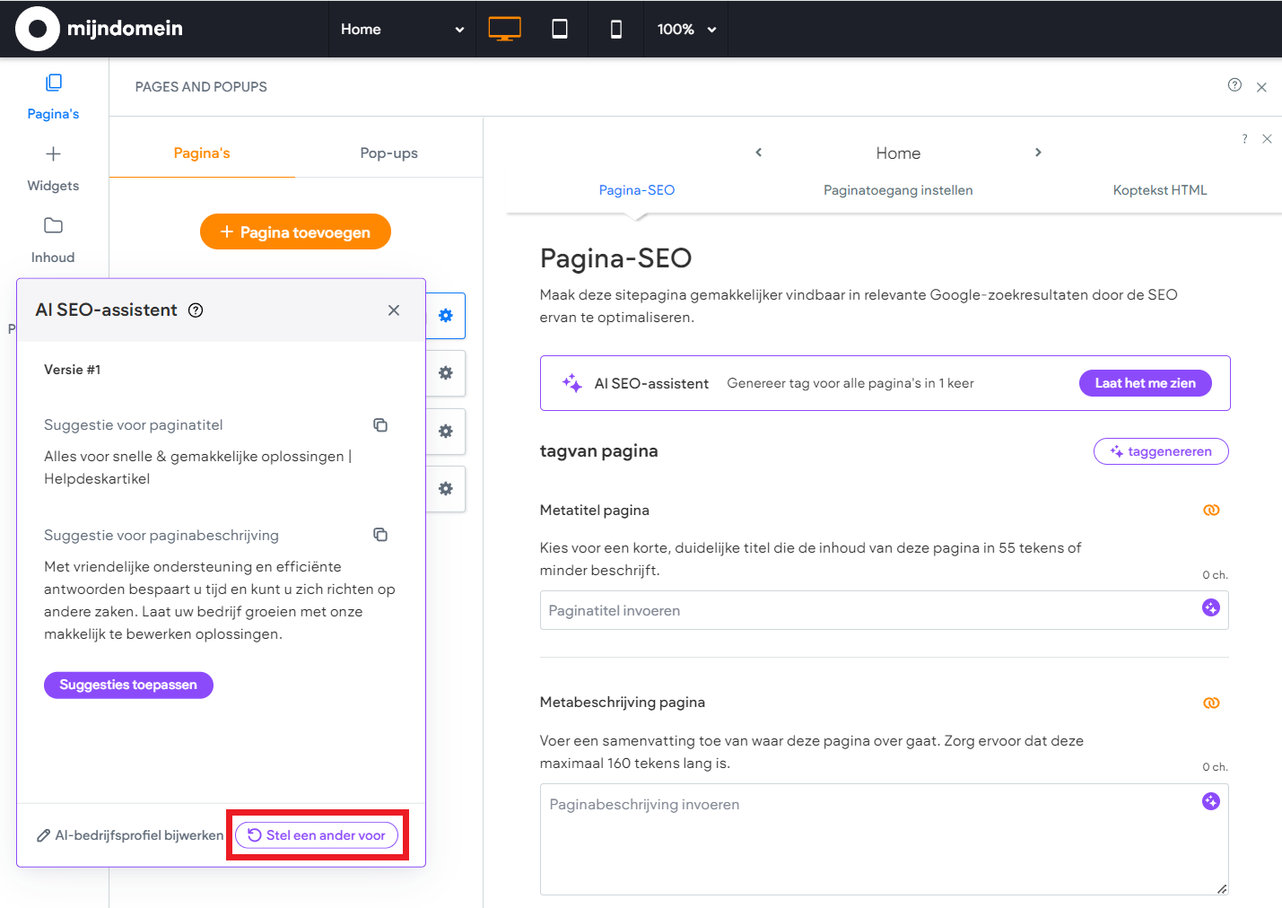
Task: Select desktop preview mode
Action: click(504, 29)
